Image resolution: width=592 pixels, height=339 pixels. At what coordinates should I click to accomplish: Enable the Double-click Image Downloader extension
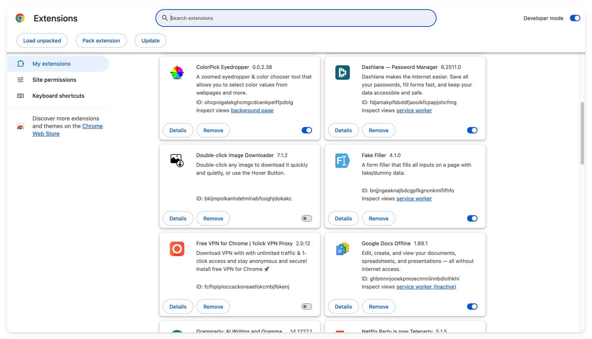click(306, 218)
